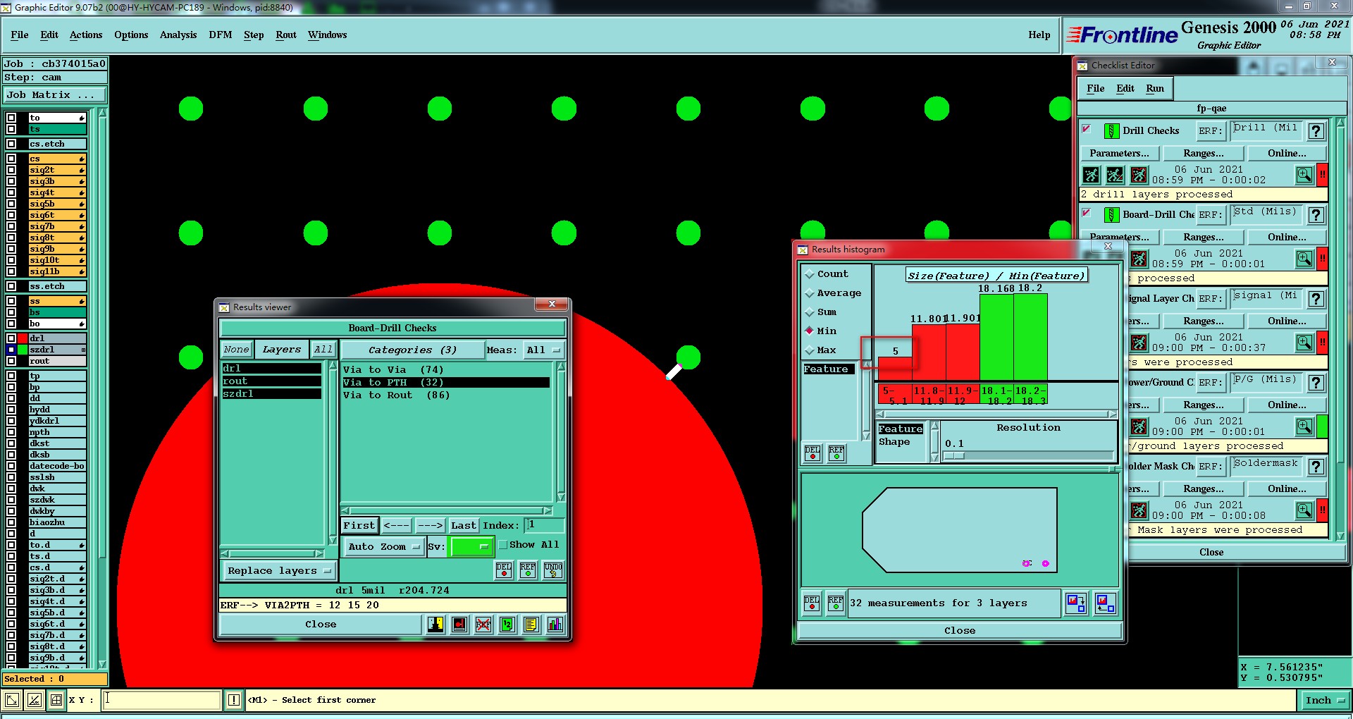This screenshot has width=1353, height=719.
Task: Click the Job Matrix ... button
Action: (55, 95)
